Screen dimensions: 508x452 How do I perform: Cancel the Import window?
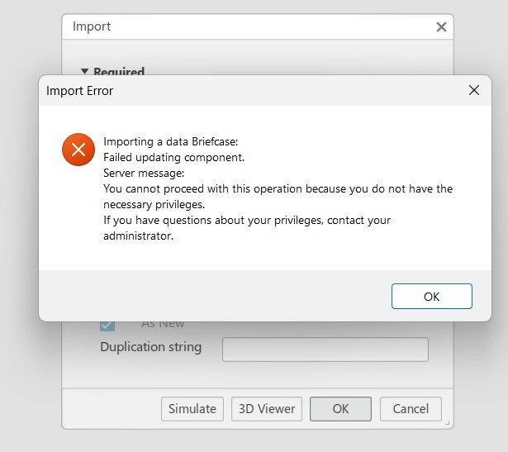click(x=411, y=408)
